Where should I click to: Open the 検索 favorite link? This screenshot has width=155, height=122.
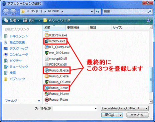click(x=13, y=73)
